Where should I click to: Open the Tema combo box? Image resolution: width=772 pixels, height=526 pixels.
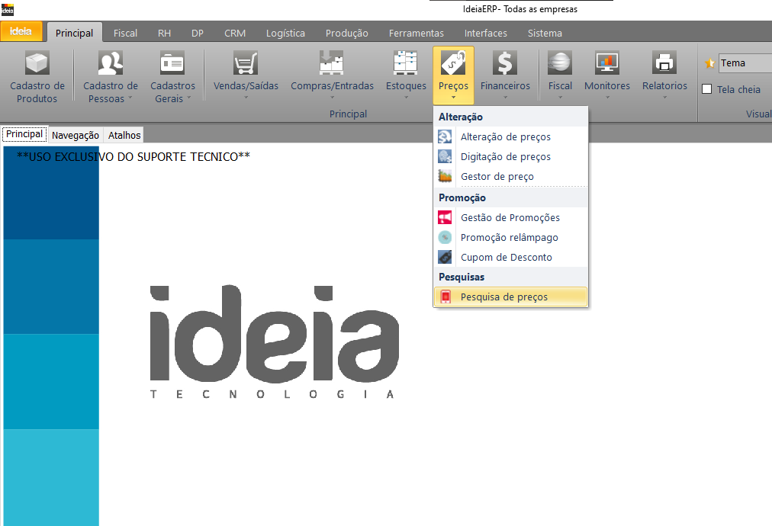744,63
